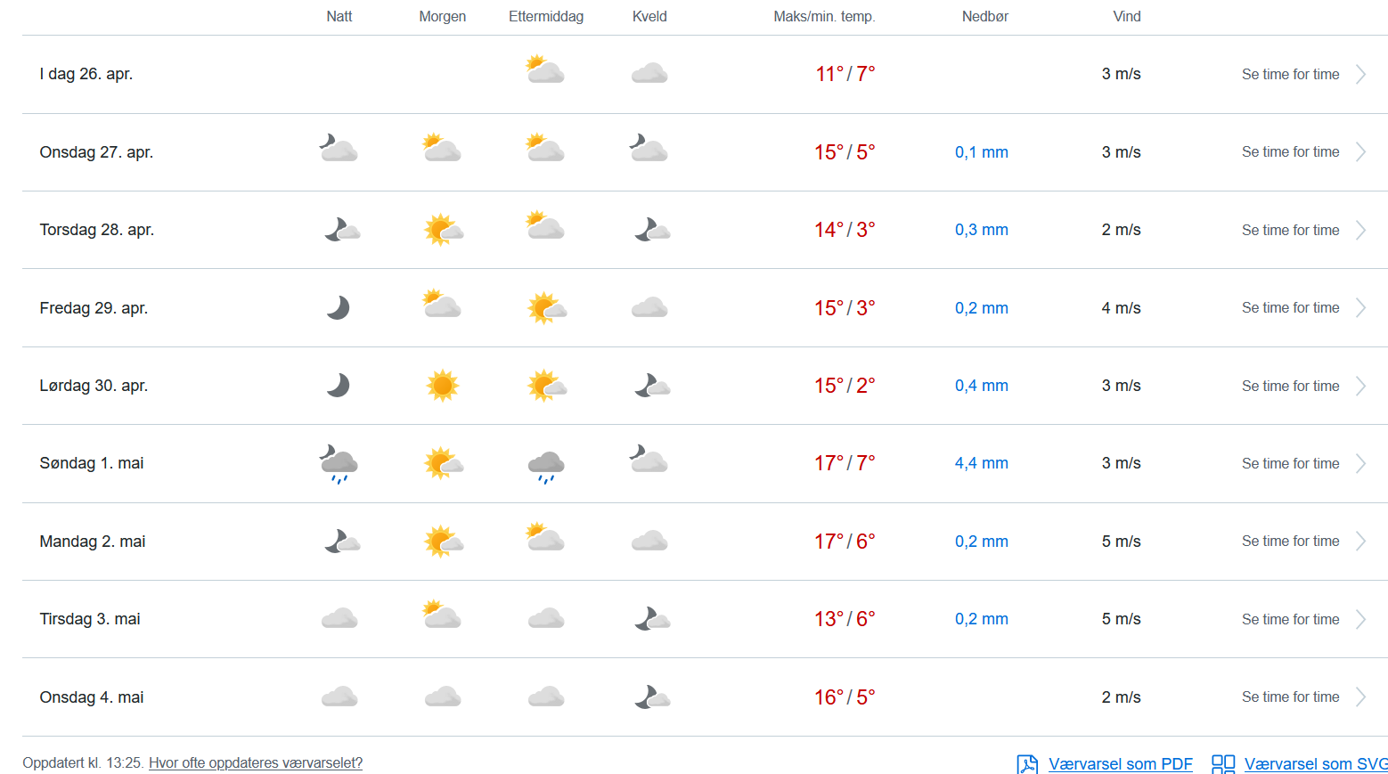Open 'Se time for time' for Onsdag 27. apr.
The width and height of the screenshot is (1388, 774).
(1290, 152)
